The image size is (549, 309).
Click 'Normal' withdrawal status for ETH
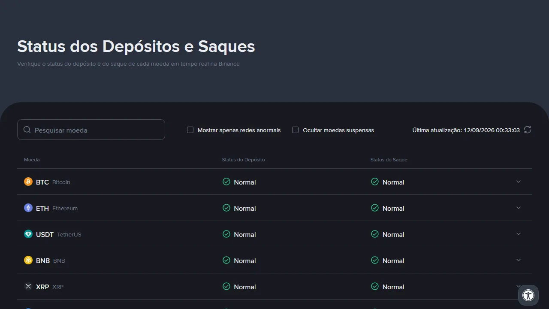pos(393,208)
